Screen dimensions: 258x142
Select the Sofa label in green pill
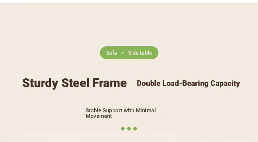(x=111, y=53)
